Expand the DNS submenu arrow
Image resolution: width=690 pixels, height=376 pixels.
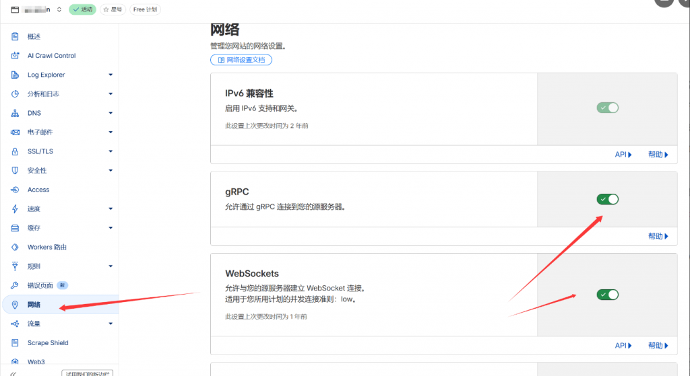coord(111,113)
